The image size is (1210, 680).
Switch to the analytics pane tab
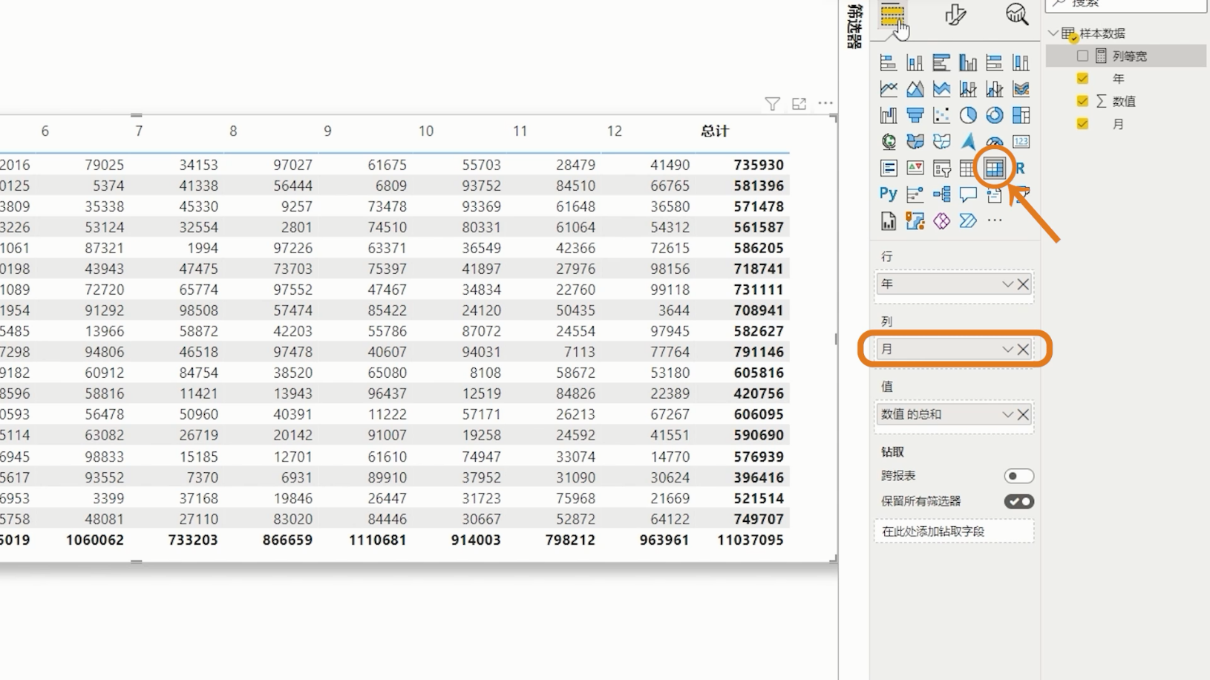pyautogui.click(x=1016, y=15)
